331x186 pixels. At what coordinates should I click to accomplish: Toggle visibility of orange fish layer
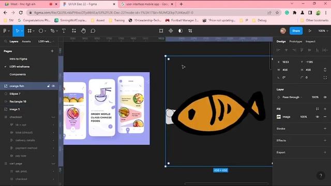[x=53, y=86]
